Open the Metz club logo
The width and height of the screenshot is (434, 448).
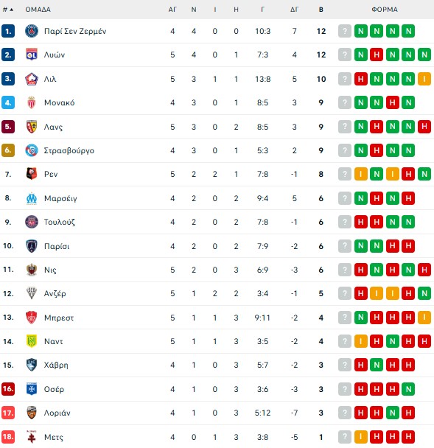pyautogui.click(x=32, y=436)
